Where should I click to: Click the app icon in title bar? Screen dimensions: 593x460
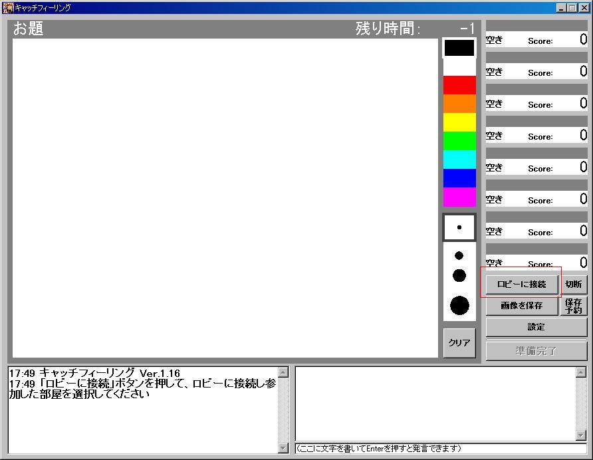8,8
